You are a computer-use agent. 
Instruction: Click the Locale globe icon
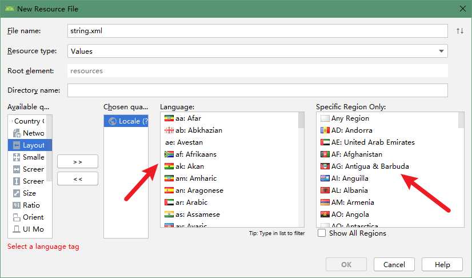tap(113, 121)
